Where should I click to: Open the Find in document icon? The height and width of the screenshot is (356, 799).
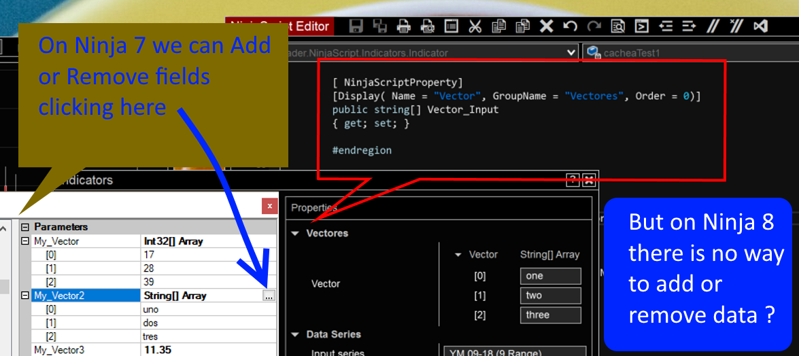617,26
